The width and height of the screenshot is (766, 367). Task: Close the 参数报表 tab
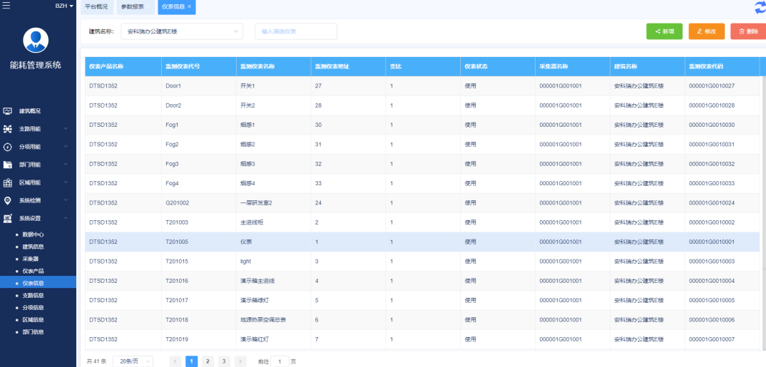pyautogui.click(x=148, y=6)
